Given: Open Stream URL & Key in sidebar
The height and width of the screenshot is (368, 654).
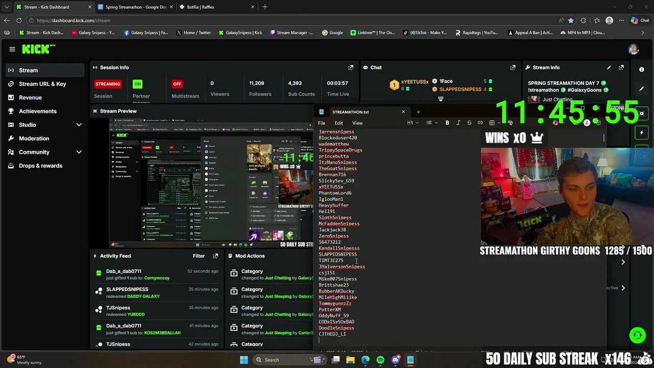Looking at the screenshot, I should pos(42,84).
